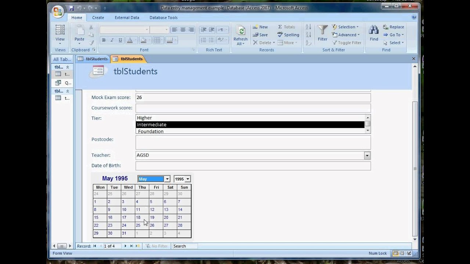Click Save record button in ribbon
This screenshot has height=264, width=470.
tap(260, 35)
